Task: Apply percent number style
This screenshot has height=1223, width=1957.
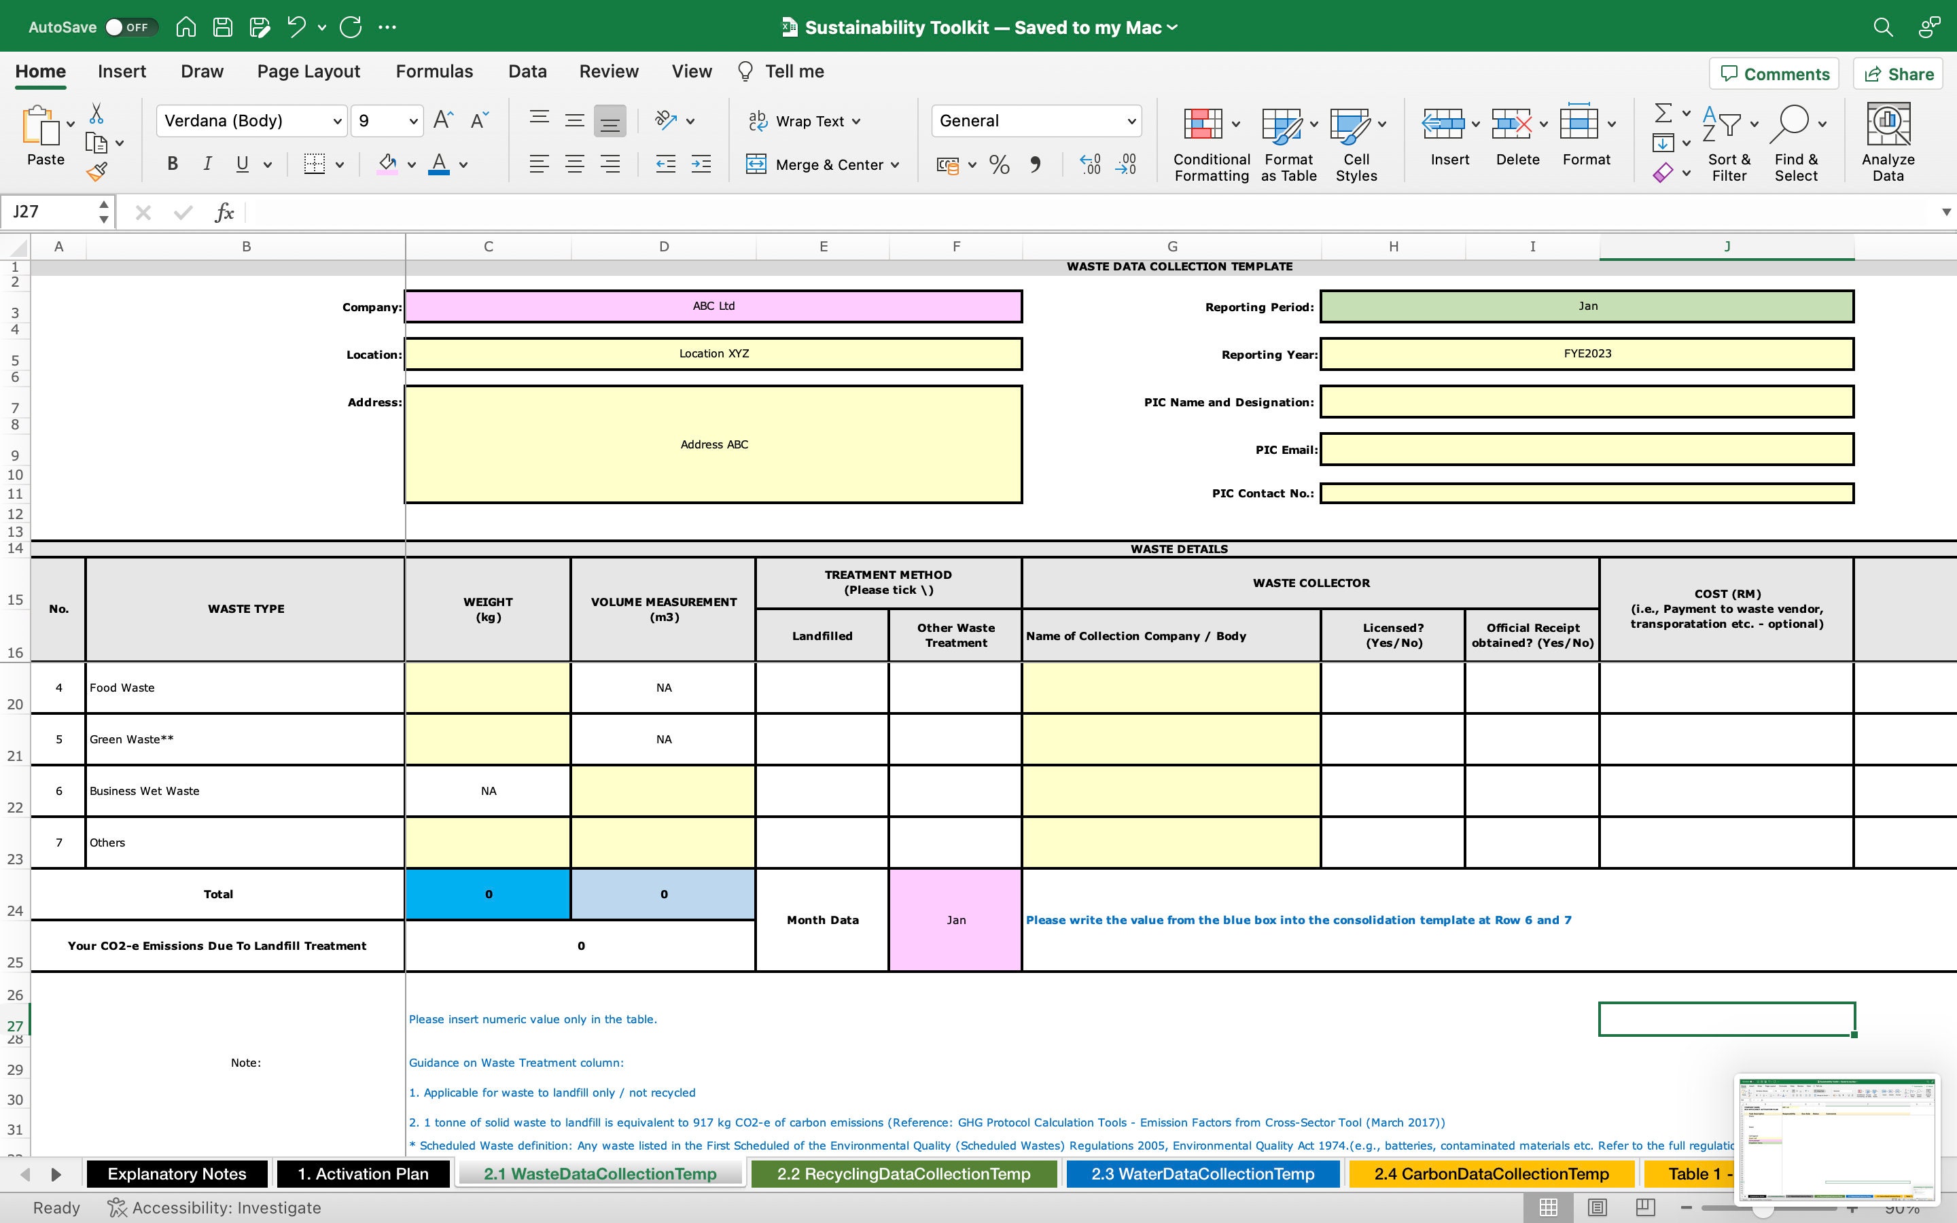Action: 998,164
